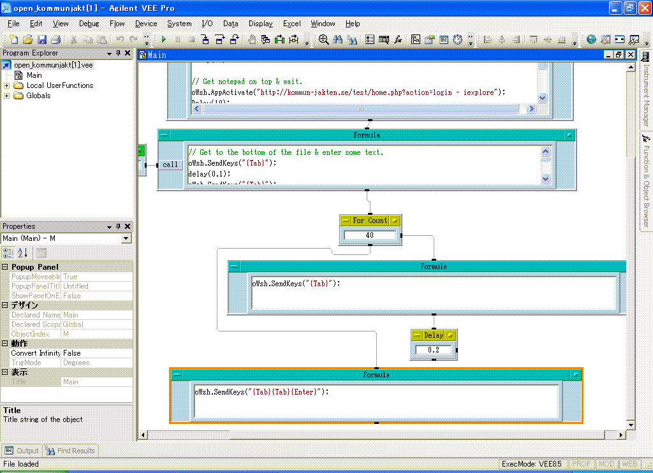Open a file with the folder icon

(28, 40)
